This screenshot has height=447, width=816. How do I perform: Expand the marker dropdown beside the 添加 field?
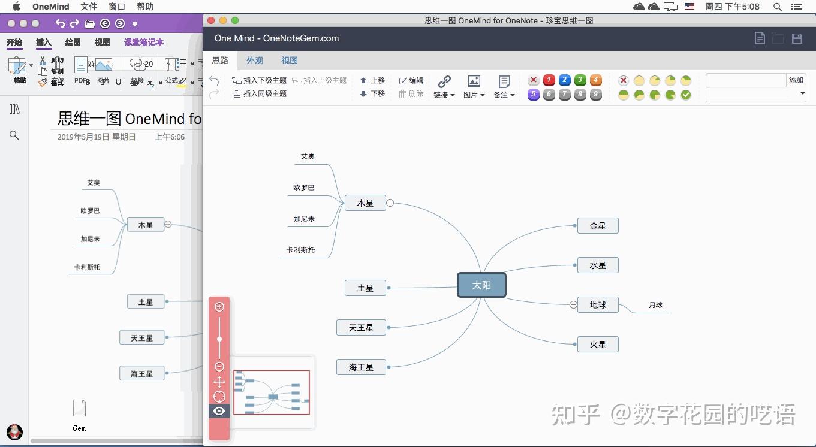point(802,94)
